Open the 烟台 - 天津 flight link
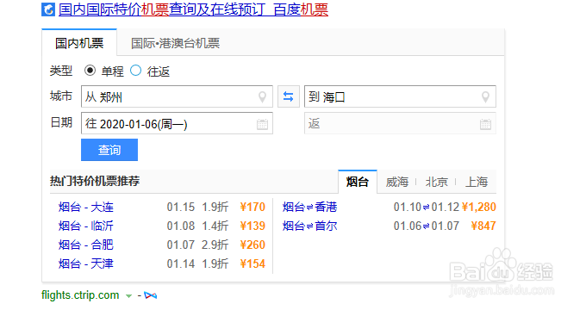The height and width of the screenshot is (310, 586). [x=86, y=264]
